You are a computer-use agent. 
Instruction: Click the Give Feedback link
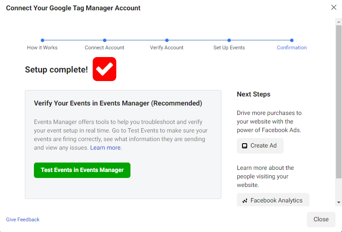(23, 220)
